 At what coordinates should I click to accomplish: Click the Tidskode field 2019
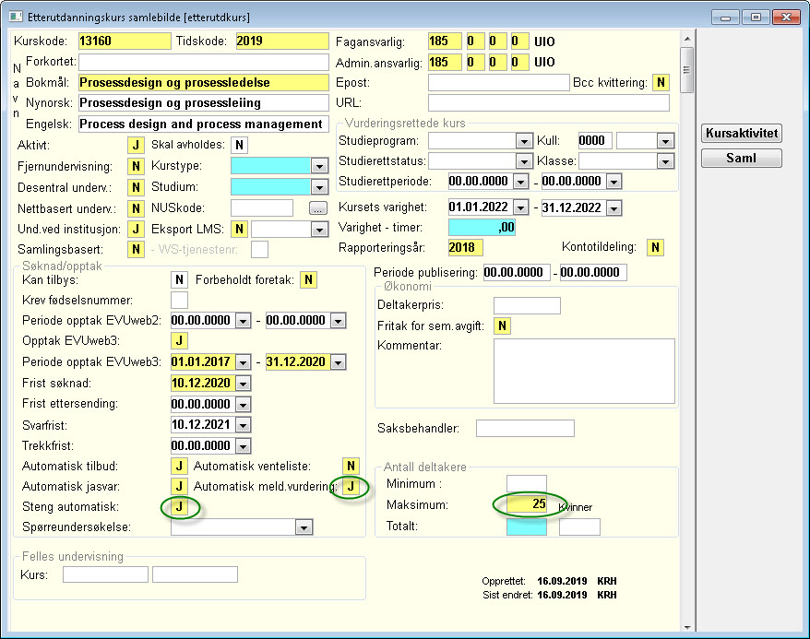click(282, 41)
